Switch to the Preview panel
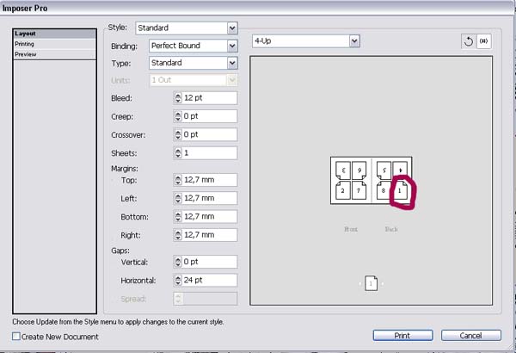The image size is (516, 353). tap(55, 54)
